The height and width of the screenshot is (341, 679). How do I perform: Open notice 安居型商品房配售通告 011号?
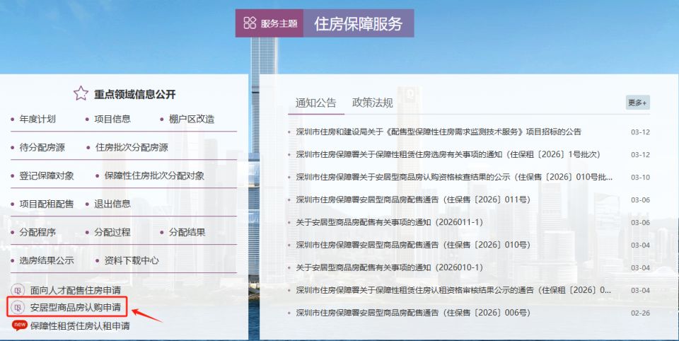coord(413,200)
